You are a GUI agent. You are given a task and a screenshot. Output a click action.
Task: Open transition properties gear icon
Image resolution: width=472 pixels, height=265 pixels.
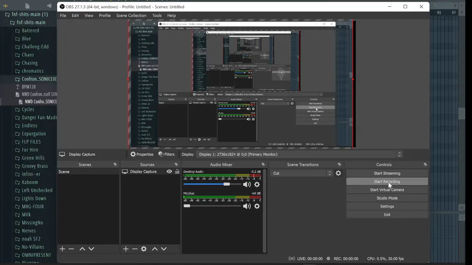[338, 173]
